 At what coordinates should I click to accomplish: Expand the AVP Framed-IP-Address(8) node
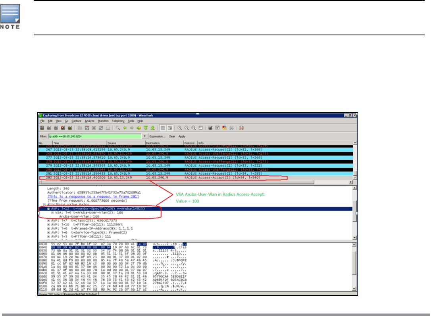tap(48, 229)
